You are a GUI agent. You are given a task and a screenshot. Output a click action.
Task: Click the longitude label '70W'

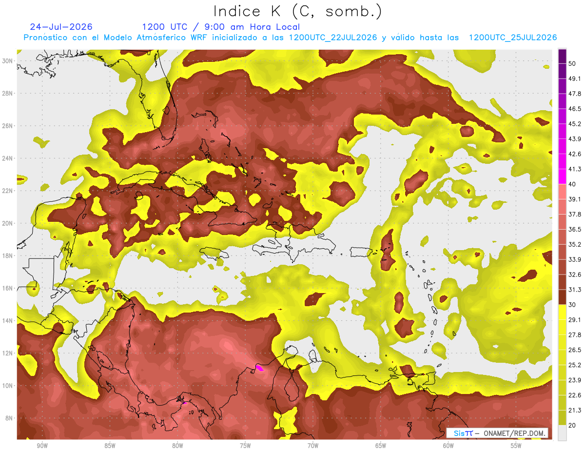tap(313, 446)
